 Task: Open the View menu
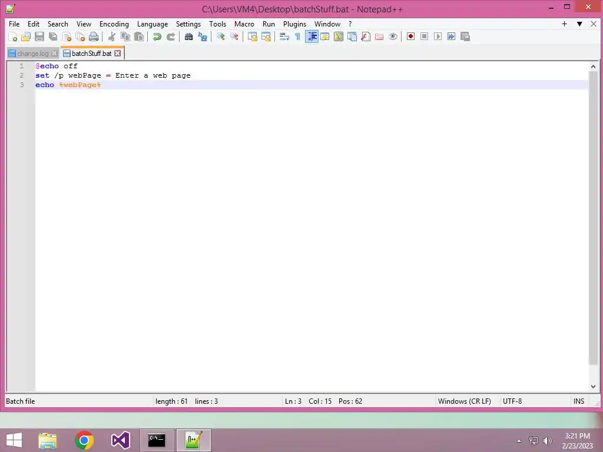click(x=84, y=24)
